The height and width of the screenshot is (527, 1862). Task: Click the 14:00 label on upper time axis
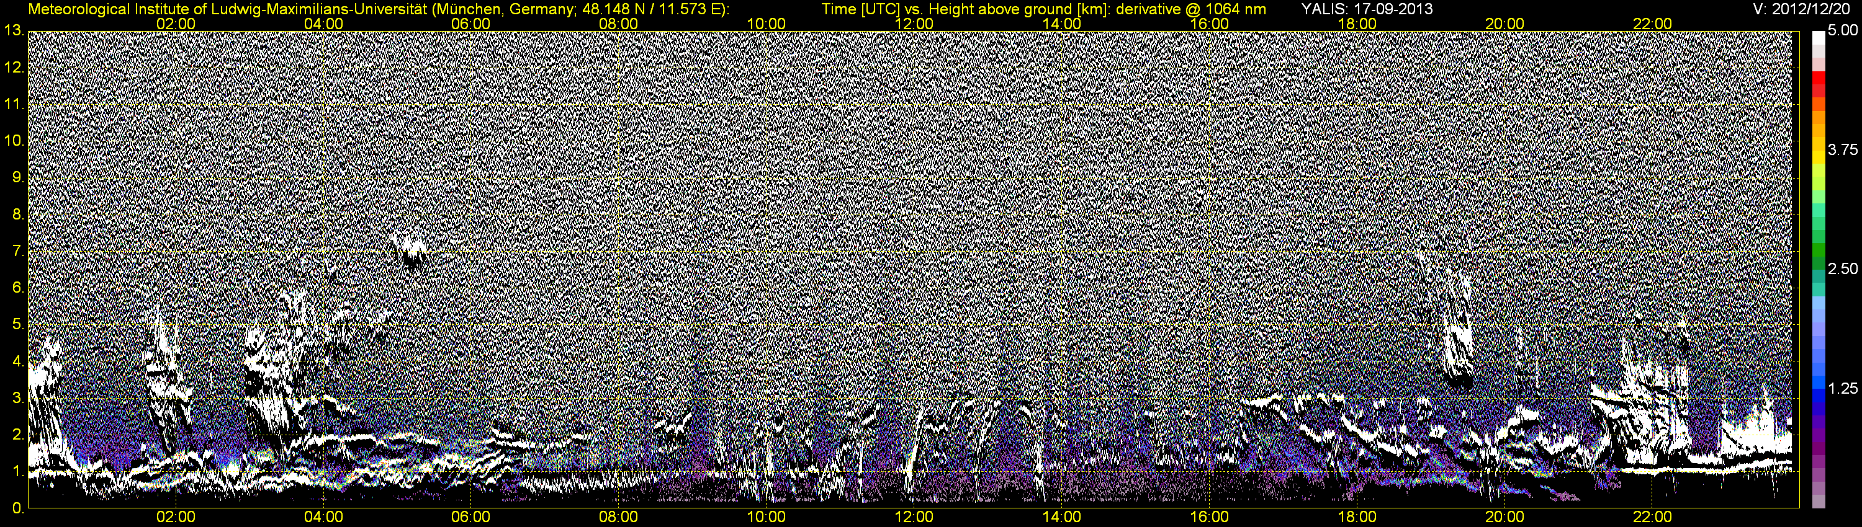point(1062,24)
